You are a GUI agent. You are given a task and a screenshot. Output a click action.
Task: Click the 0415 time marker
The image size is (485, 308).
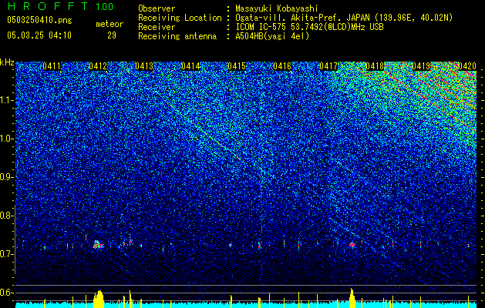click(237, 66)
